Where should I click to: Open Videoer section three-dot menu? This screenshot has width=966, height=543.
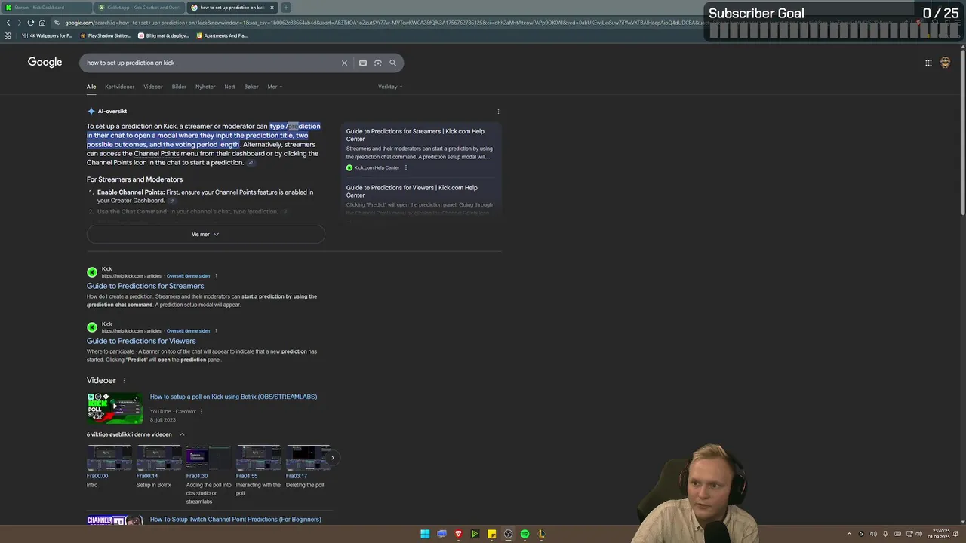[x=125, y=381]
